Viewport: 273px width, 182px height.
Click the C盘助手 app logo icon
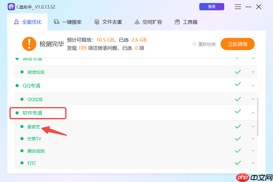pos(11,7)
